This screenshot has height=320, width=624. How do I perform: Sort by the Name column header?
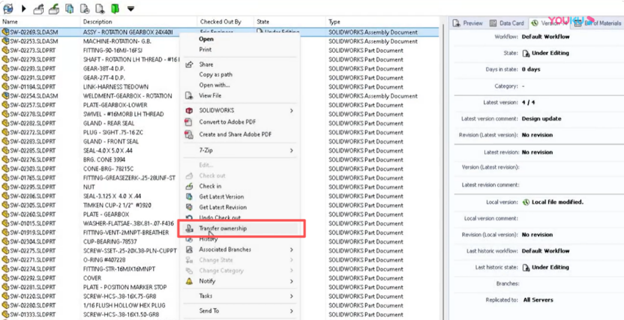coord(10,22)
